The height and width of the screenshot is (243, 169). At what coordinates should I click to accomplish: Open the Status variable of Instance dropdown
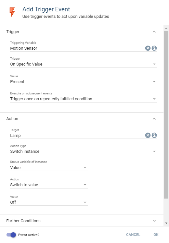pyautogui.click(x=49, y=167)
